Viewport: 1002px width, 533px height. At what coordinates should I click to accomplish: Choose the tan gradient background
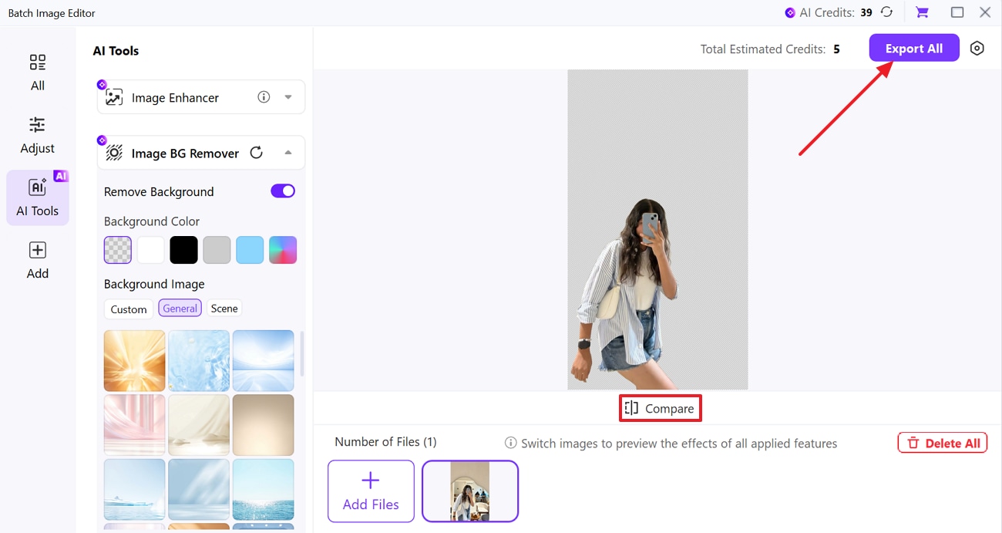[x=264, y=425]
